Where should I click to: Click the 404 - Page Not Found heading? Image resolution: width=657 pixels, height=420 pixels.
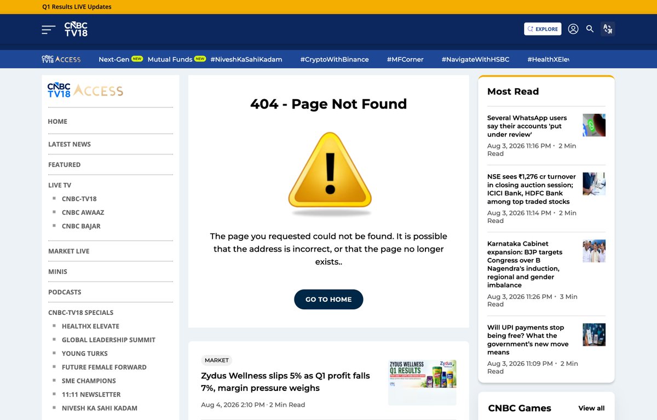click(x=328, y=104)
